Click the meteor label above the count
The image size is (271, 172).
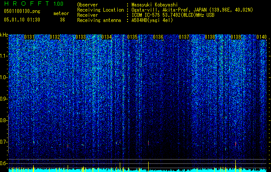pos(61,13)
